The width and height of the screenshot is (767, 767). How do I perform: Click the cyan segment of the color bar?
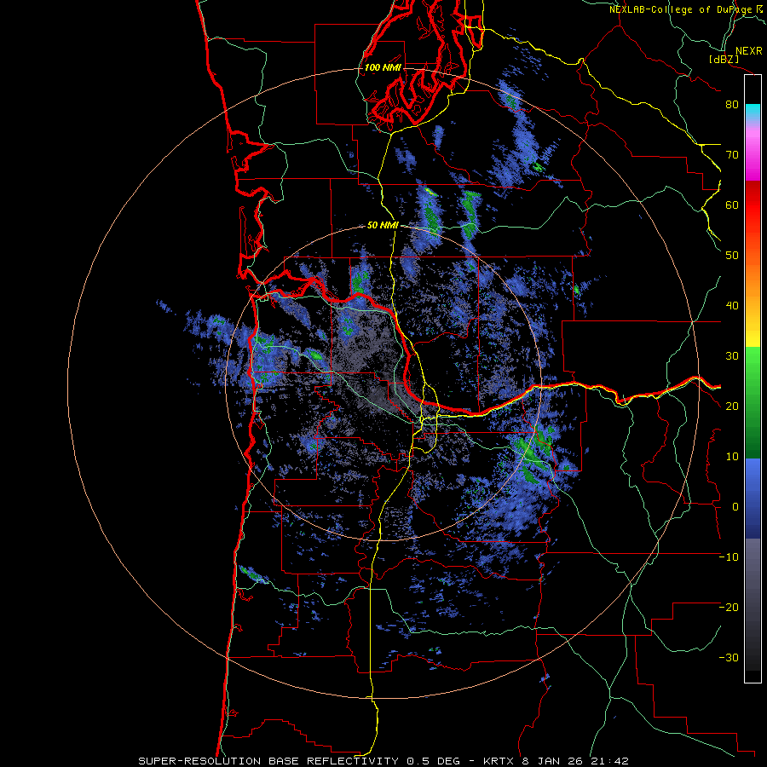[x=753, y=112]
